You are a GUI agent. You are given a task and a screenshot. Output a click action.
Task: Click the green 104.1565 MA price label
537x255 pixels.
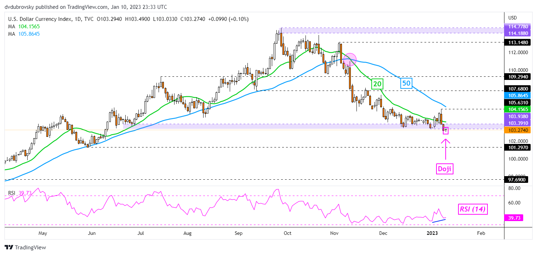518,110
